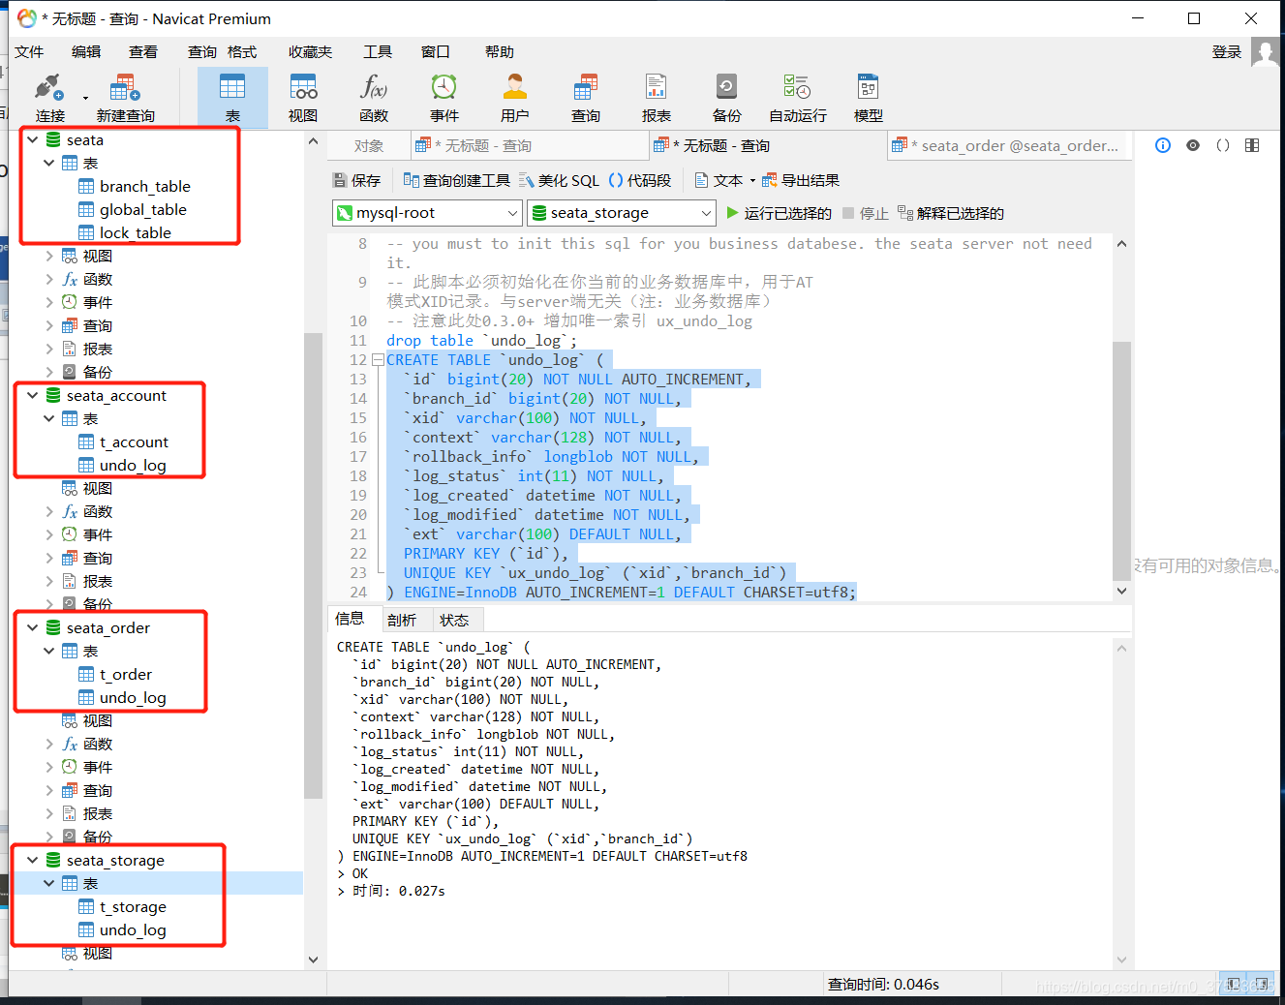Switch to the Status (状态) result tab
1285x1005 pixels.
(454, 620)
